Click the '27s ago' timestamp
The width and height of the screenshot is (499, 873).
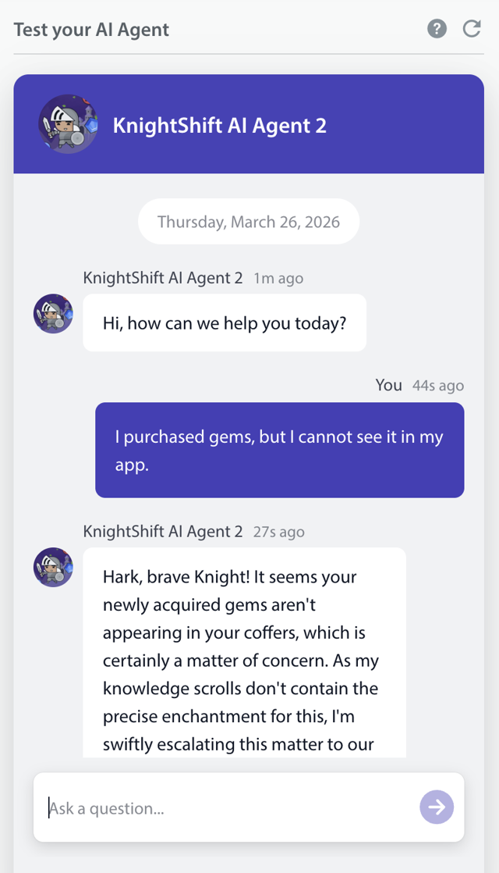[279, 532]
